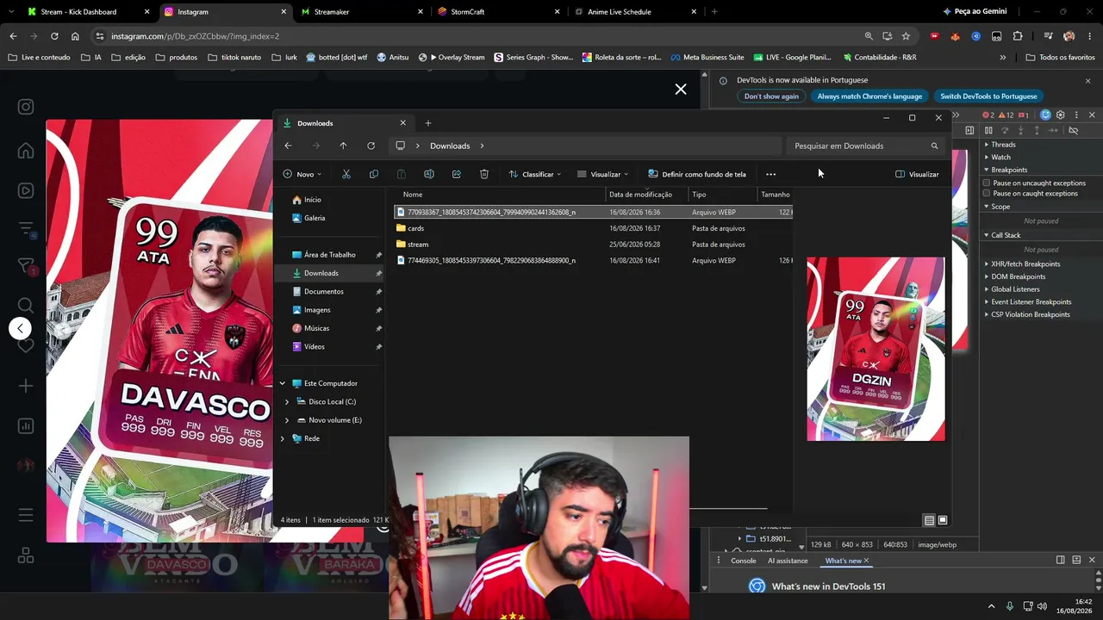Expand the Watch section in DevTools
The height and width of the screenshot is (620, 1103).
(x=1000, y=158)
